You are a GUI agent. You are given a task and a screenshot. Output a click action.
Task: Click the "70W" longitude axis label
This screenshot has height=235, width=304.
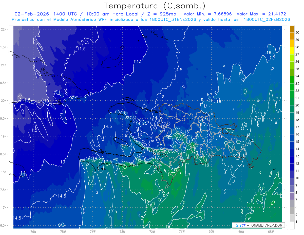point(211,231)
